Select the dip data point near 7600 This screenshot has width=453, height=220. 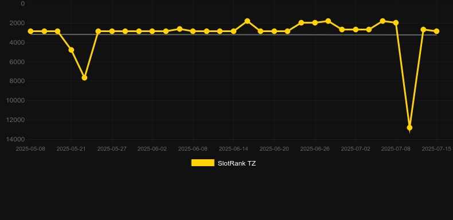tap(84, 78)
